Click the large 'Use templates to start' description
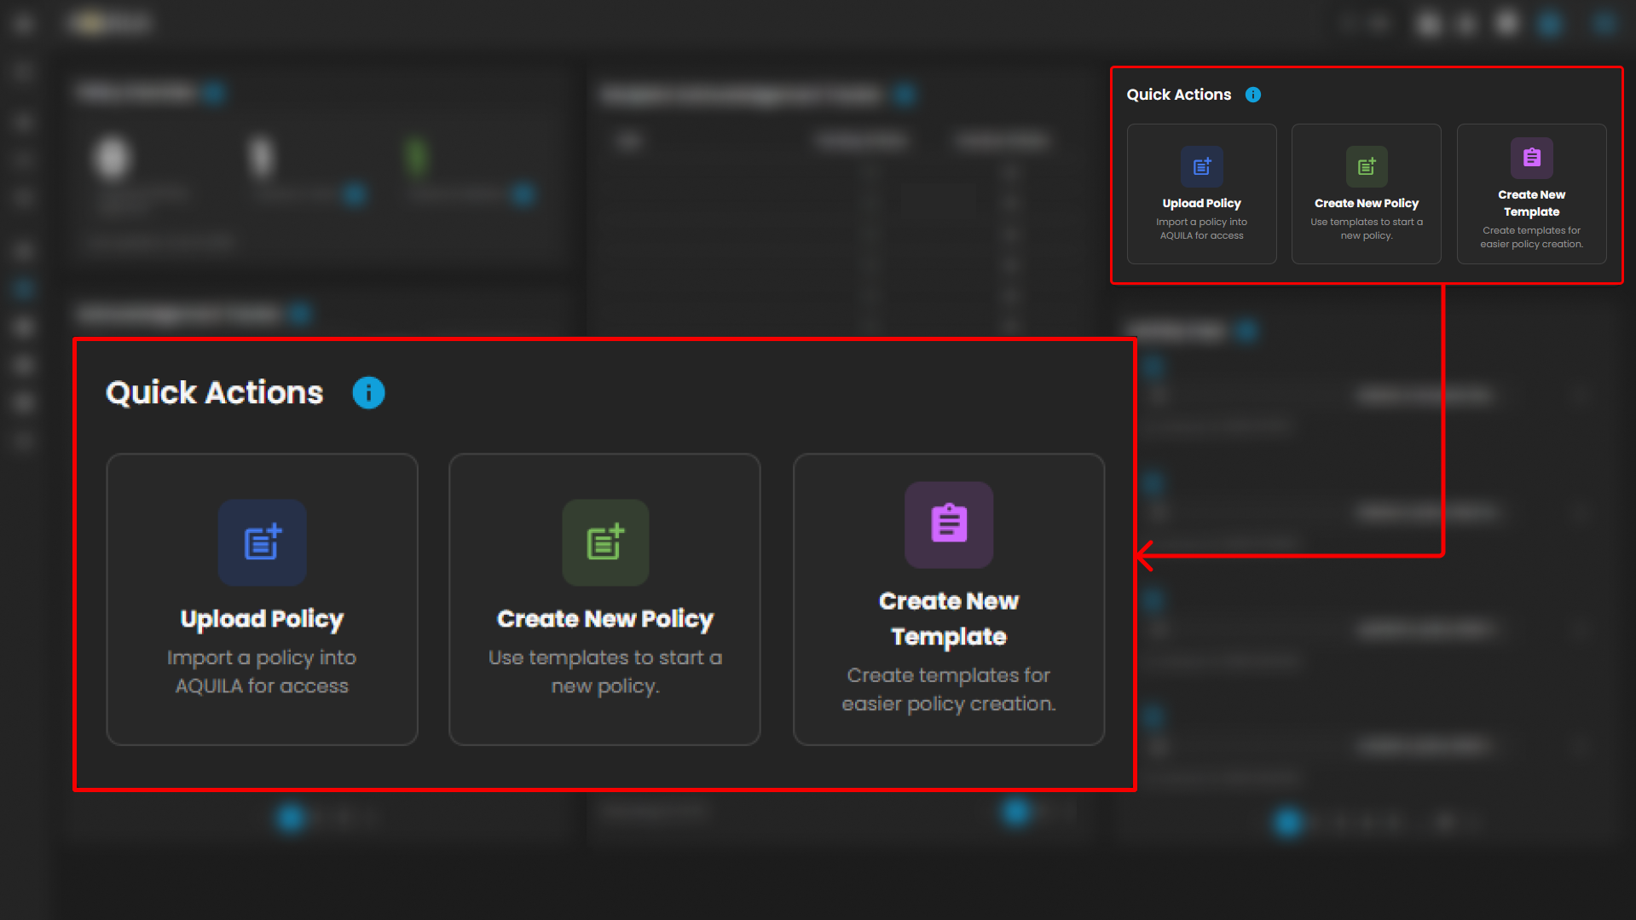The image size is (1636, 920). pos(605,672)
